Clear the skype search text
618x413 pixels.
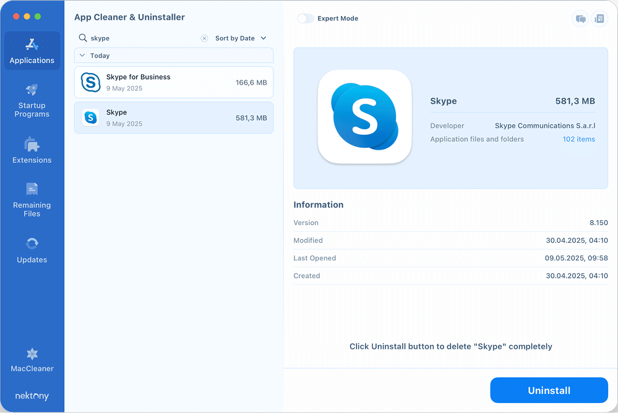[204, 38]
